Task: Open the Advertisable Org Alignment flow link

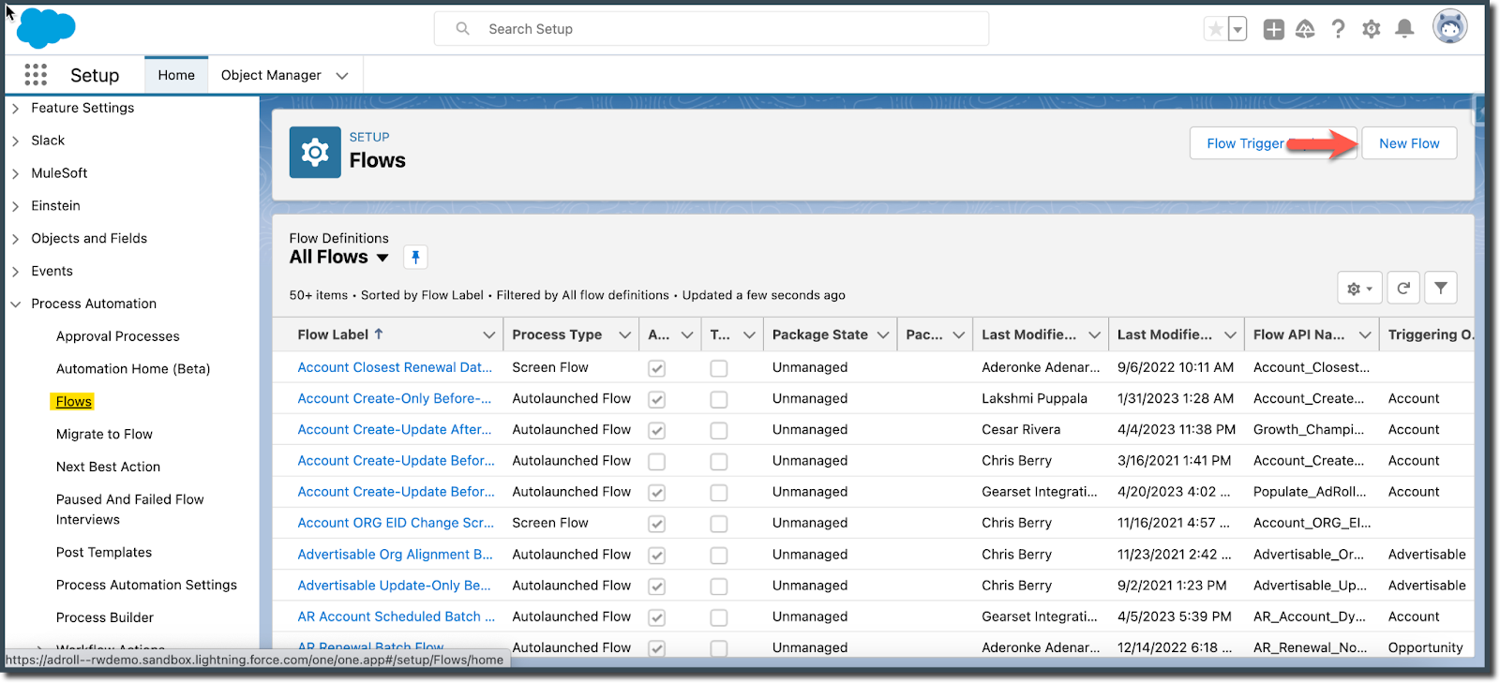Action: [x=395, y=555]
